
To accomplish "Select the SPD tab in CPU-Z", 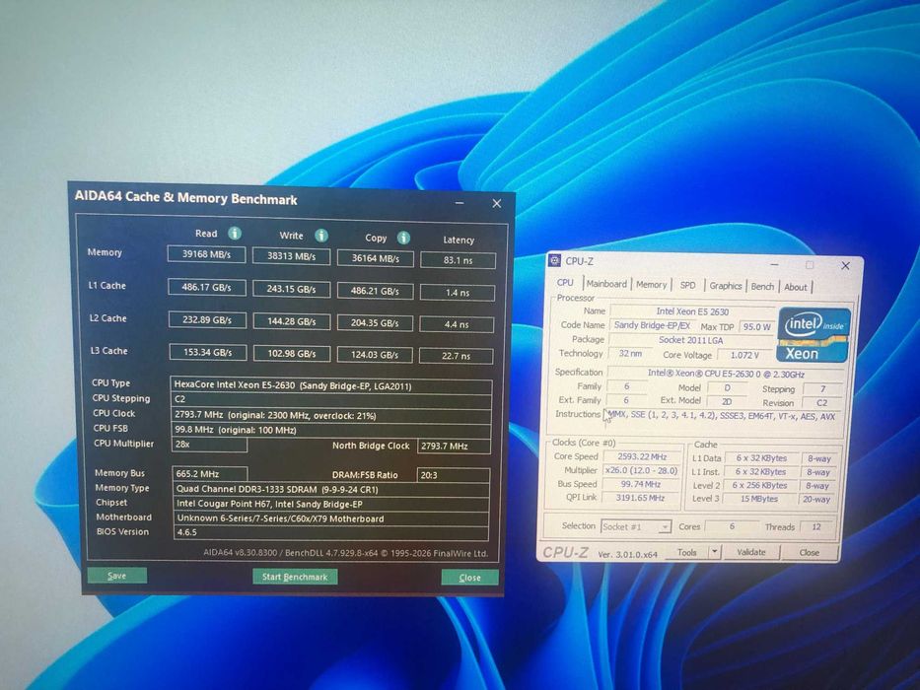I will 687,285.
